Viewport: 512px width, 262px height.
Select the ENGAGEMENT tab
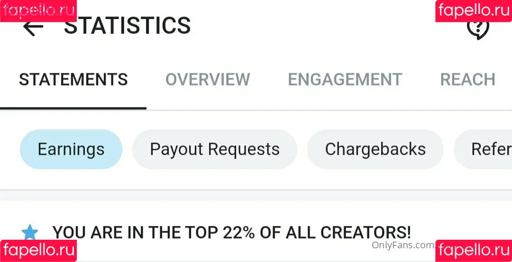coord(345,79)
